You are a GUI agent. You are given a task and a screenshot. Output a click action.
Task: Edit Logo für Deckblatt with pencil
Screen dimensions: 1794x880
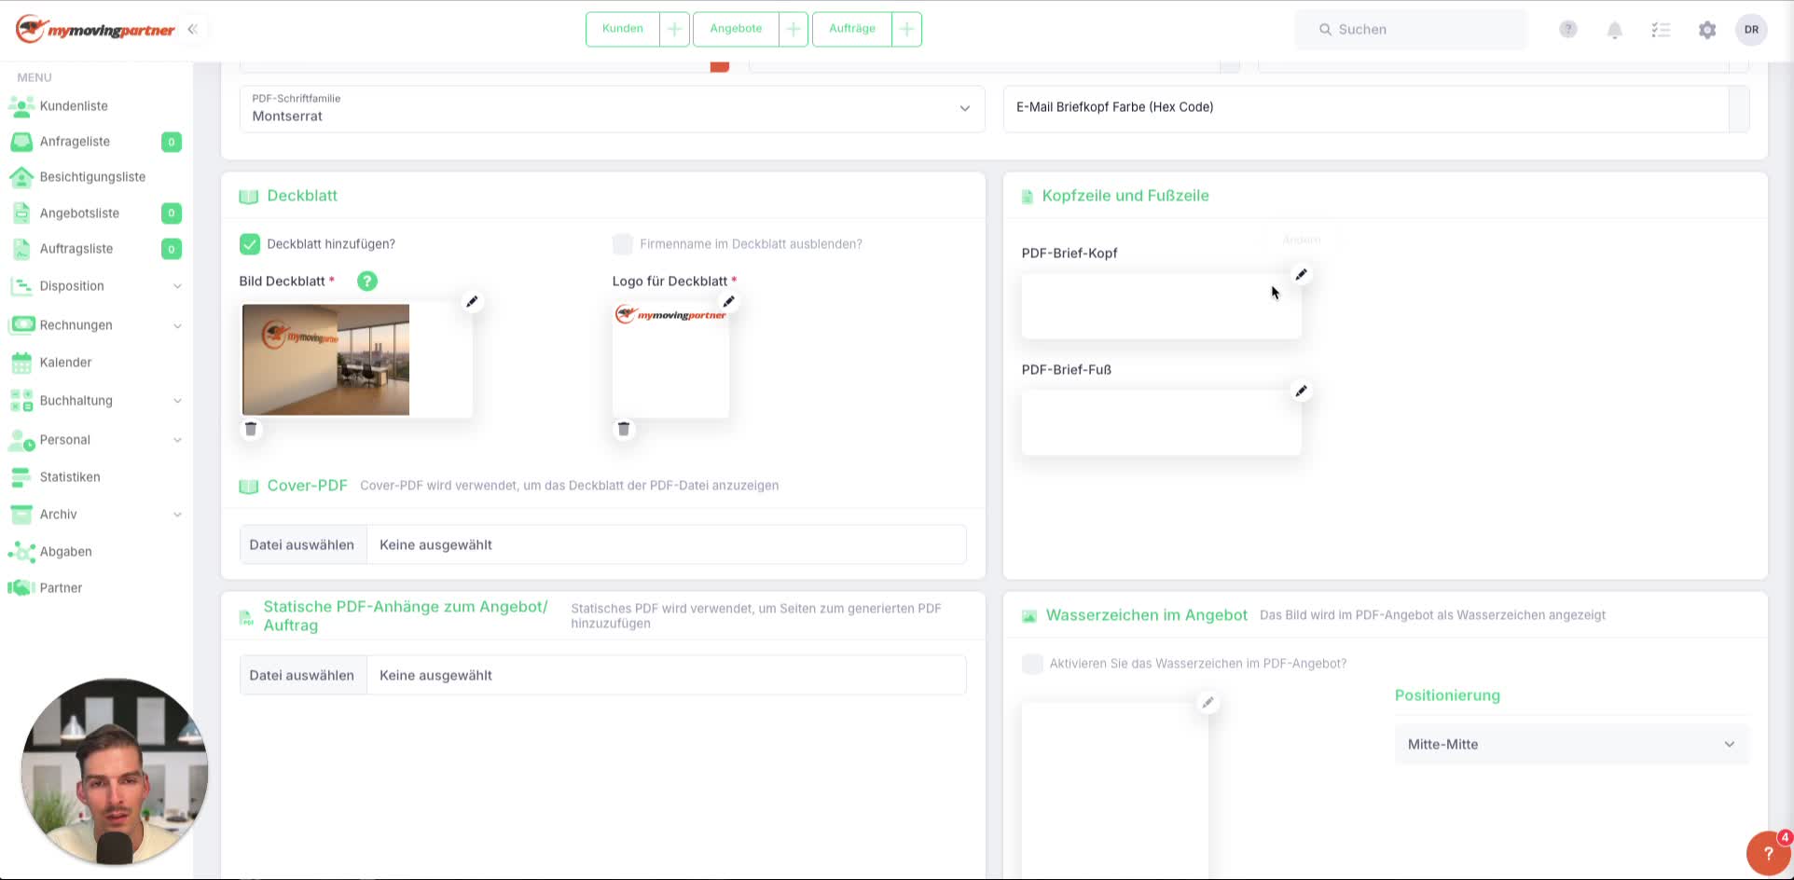click(728, 301)
